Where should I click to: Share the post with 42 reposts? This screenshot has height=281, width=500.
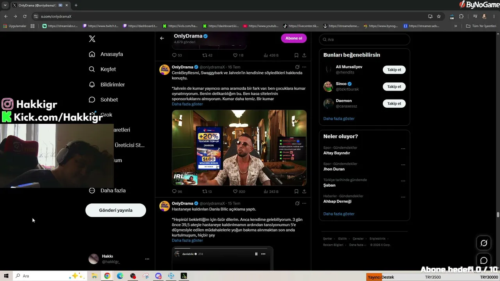[304, 55]
